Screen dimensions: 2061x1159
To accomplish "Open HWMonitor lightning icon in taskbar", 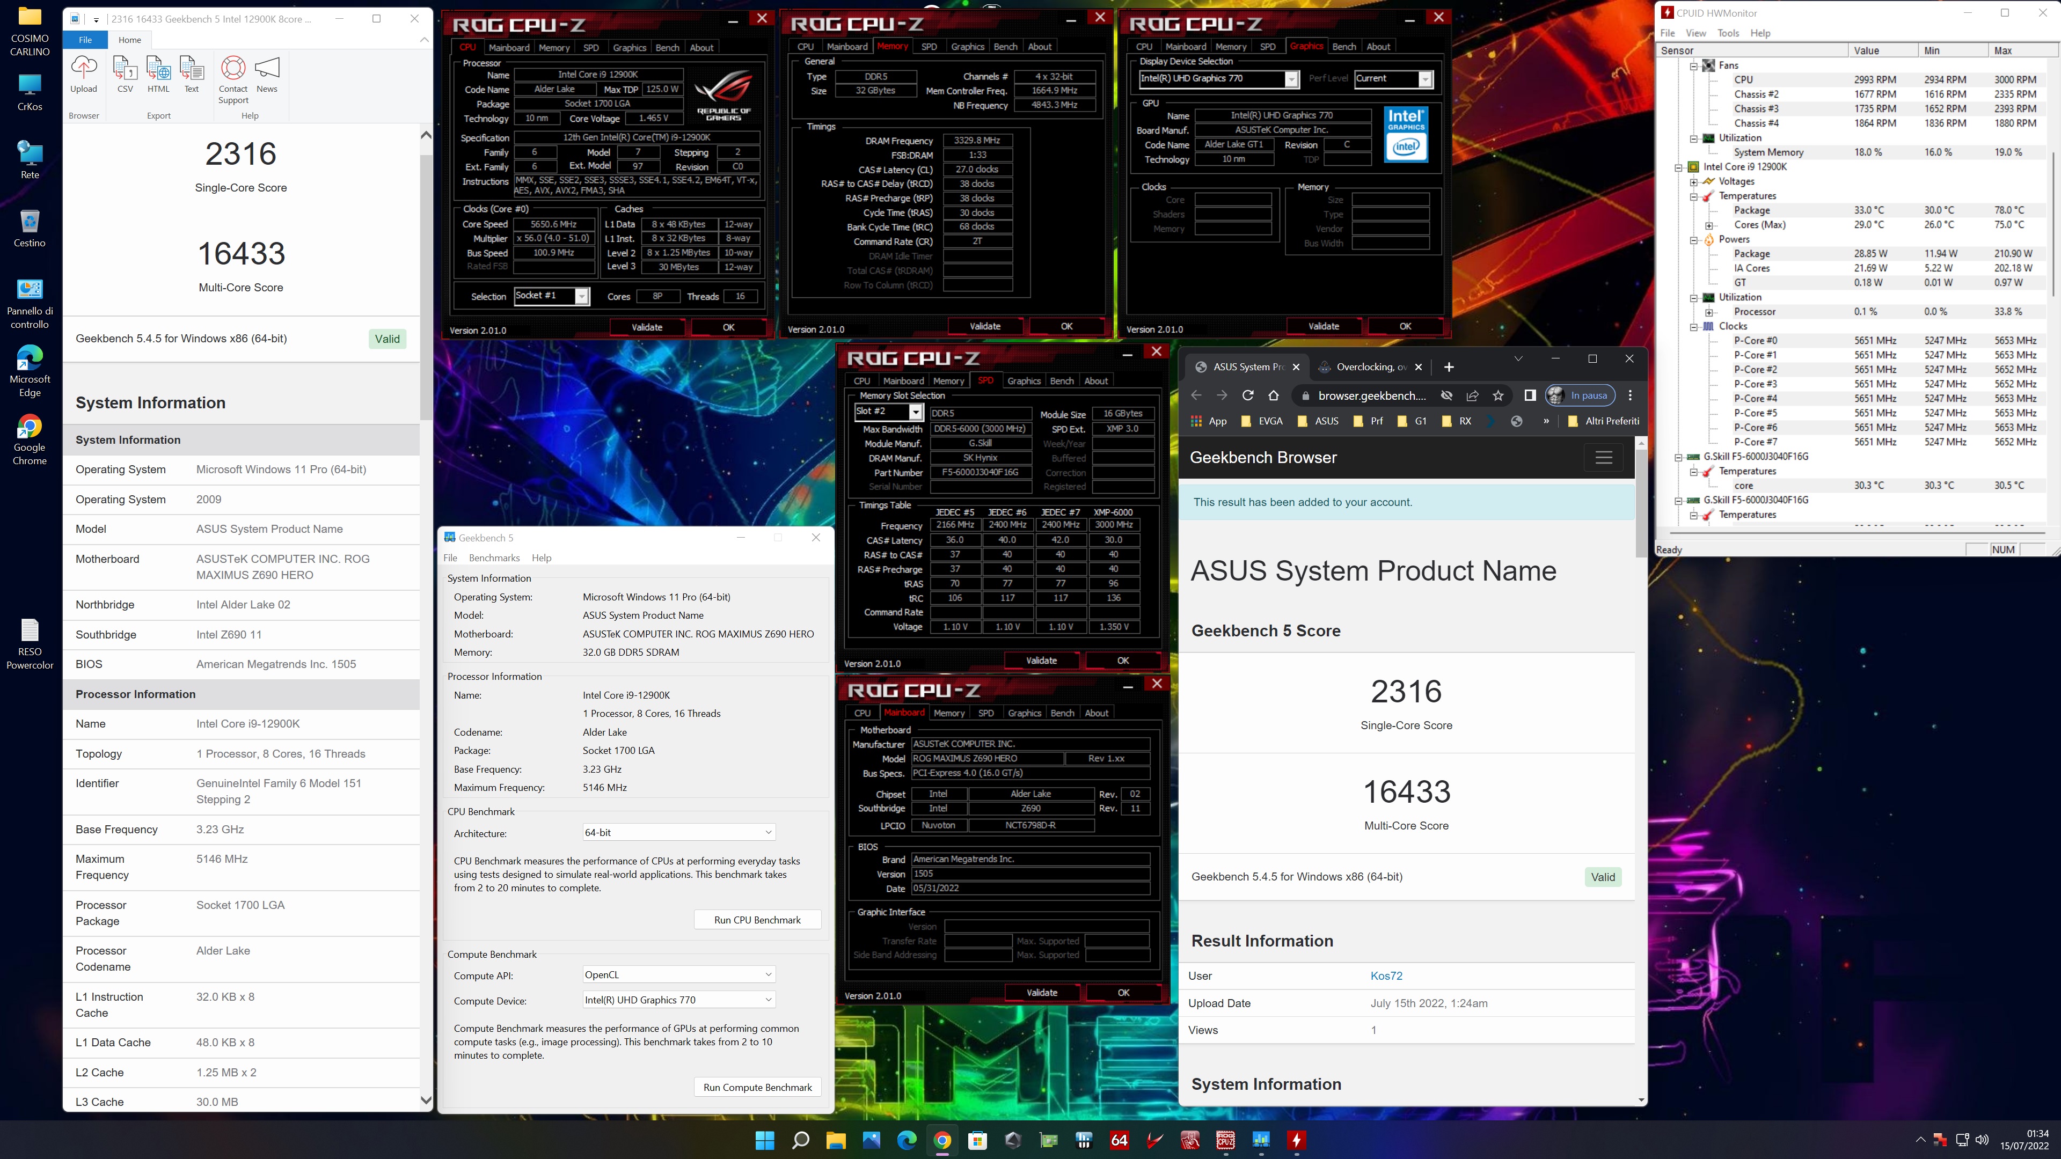I will coord(1296,1140).
